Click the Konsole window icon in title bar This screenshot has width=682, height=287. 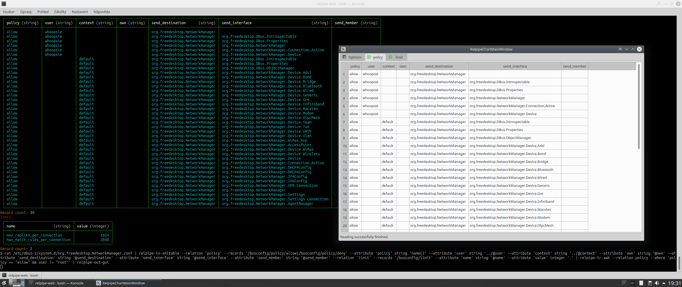[4, 4]
